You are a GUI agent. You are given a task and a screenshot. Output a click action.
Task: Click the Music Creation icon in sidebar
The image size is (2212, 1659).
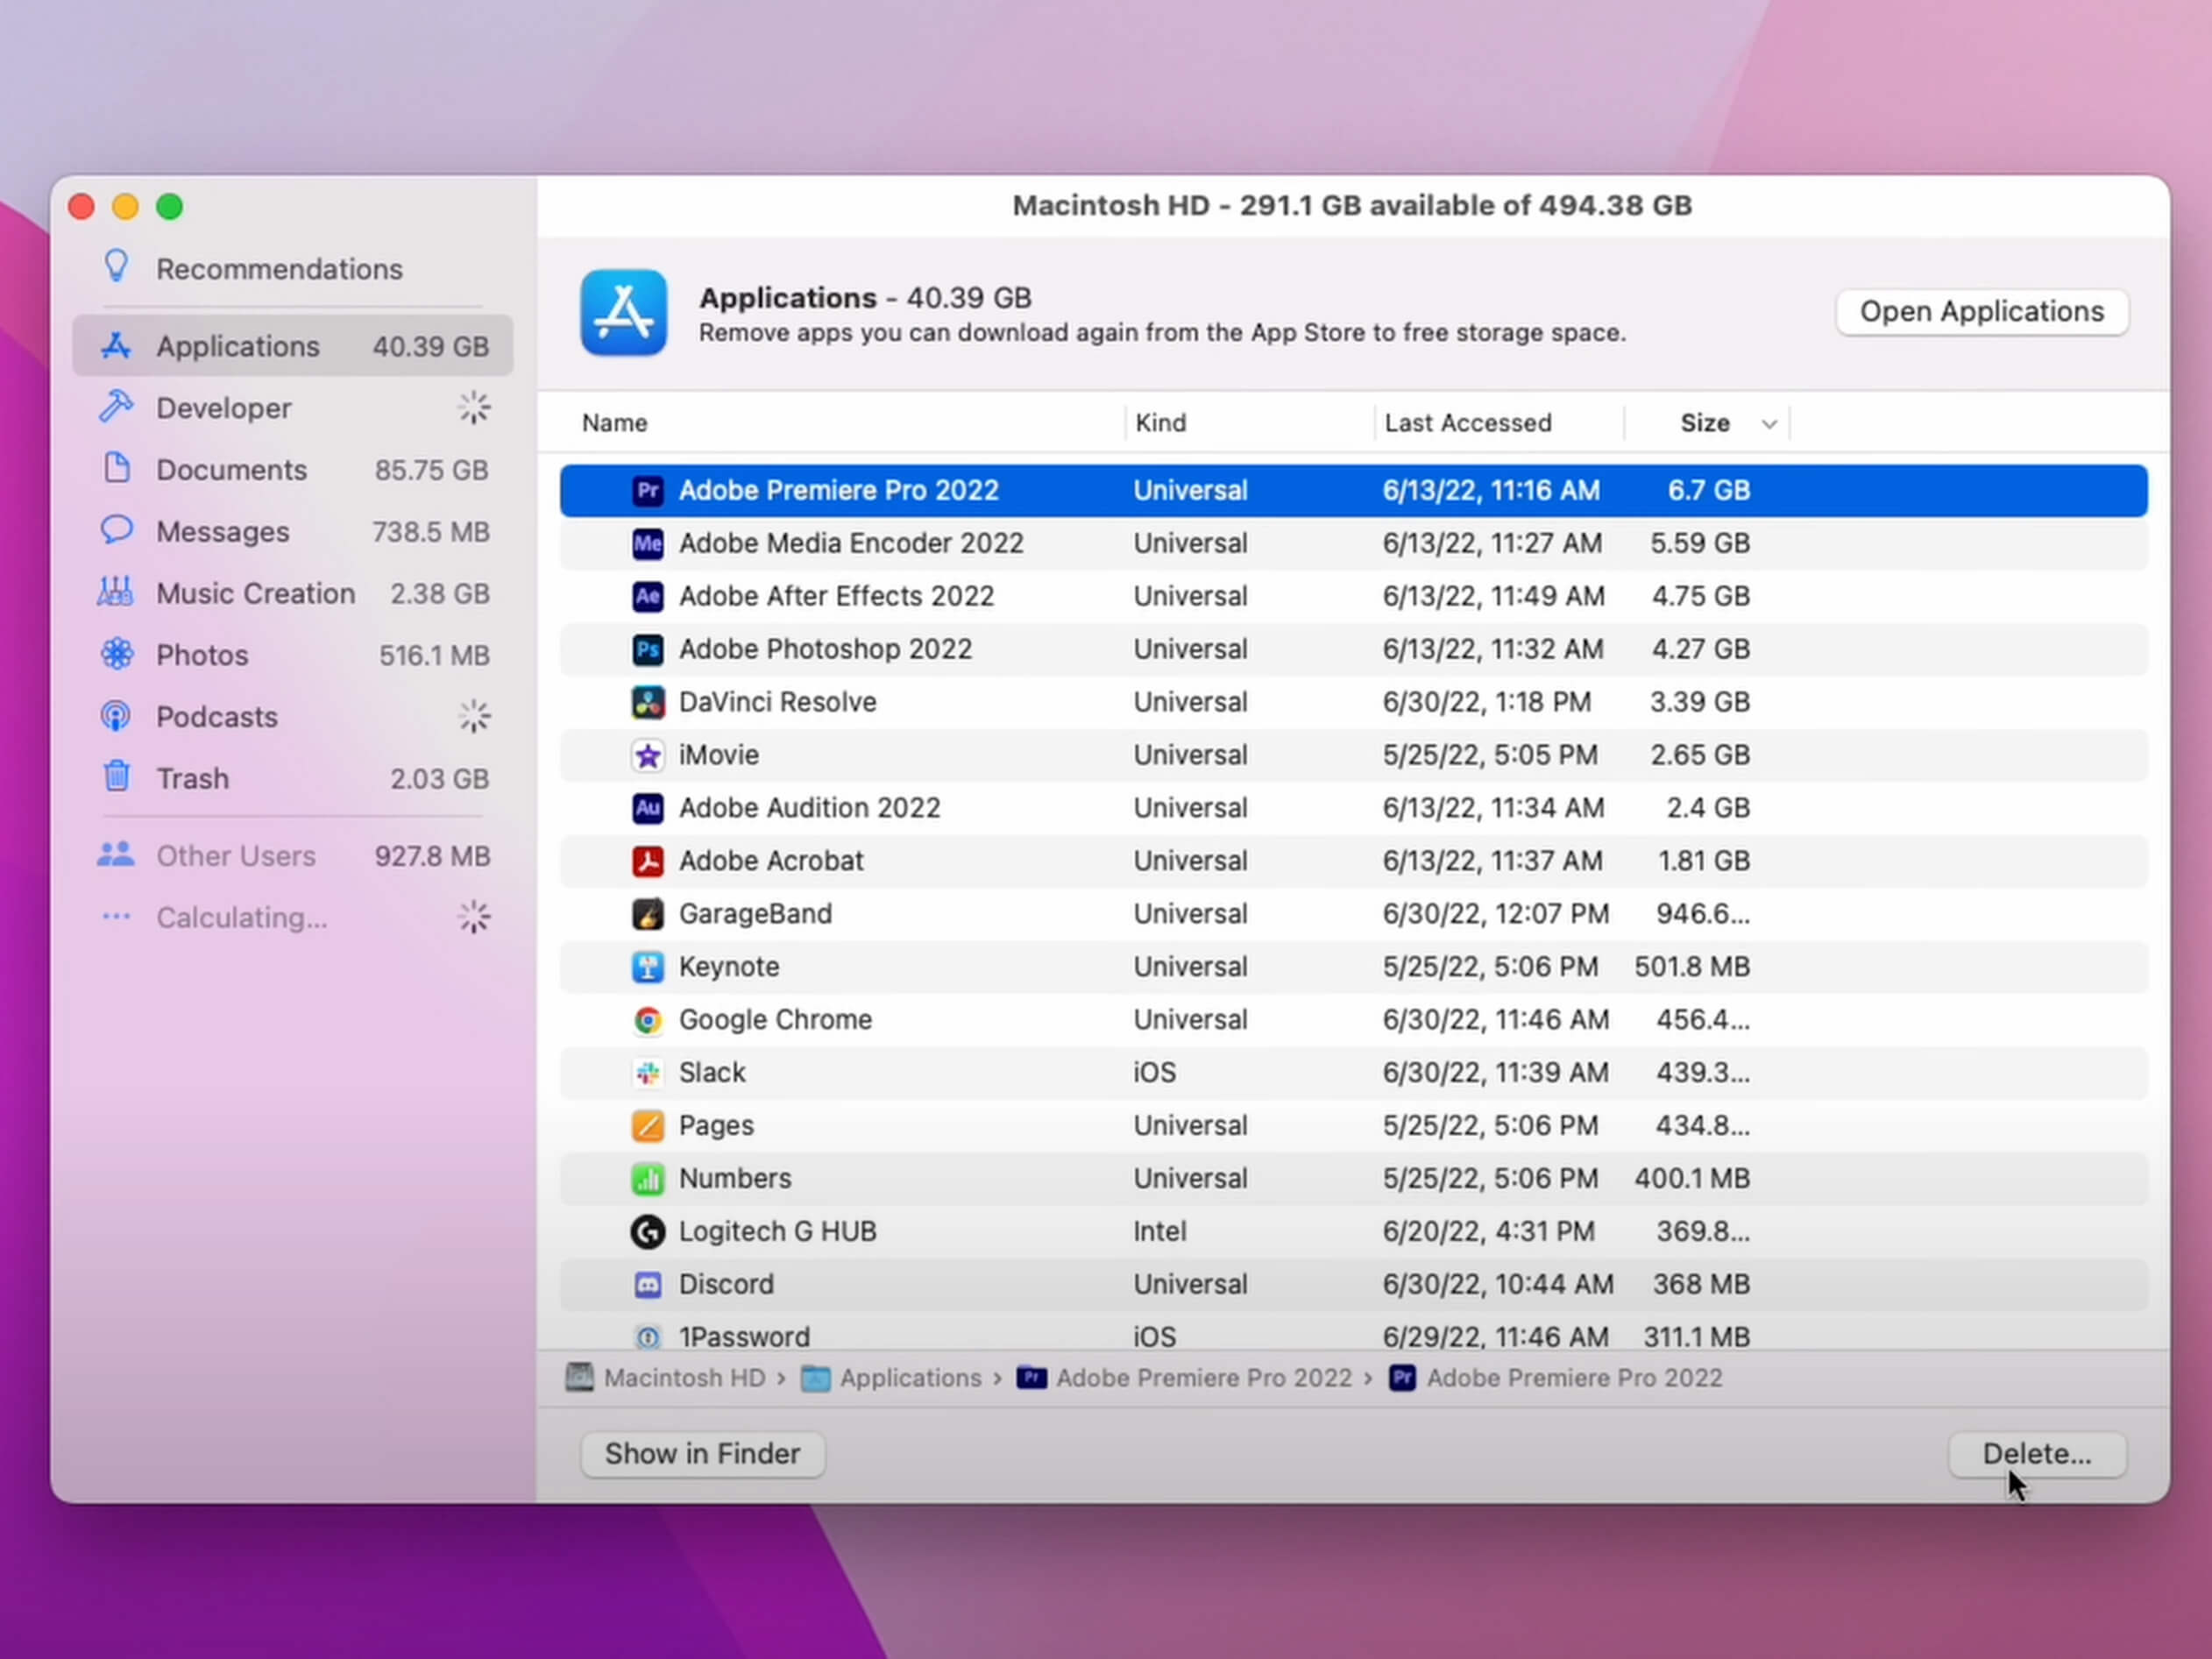click(x=115, y=592)
